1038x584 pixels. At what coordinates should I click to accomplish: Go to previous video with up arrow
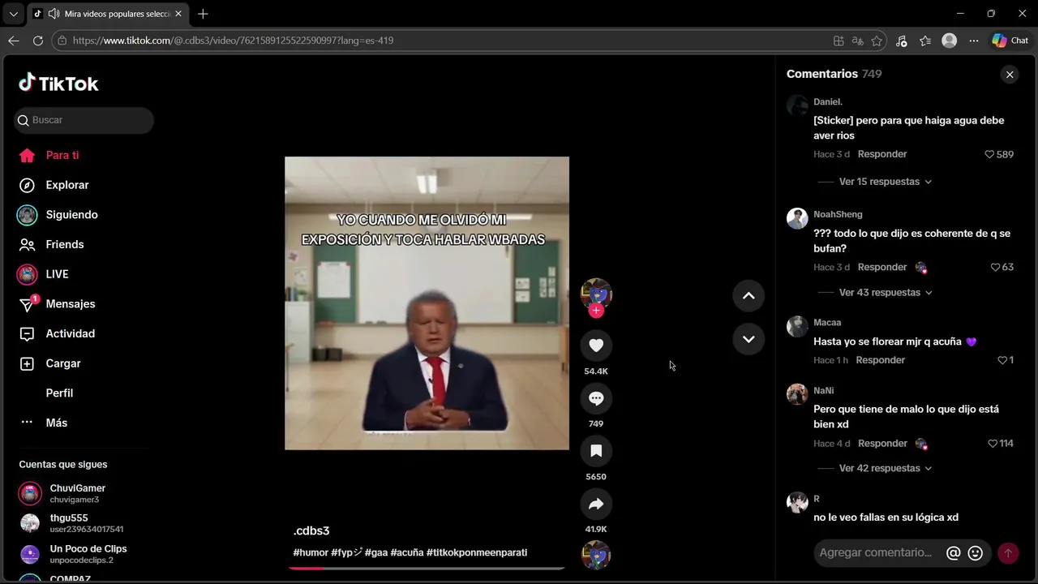(748, 296)
